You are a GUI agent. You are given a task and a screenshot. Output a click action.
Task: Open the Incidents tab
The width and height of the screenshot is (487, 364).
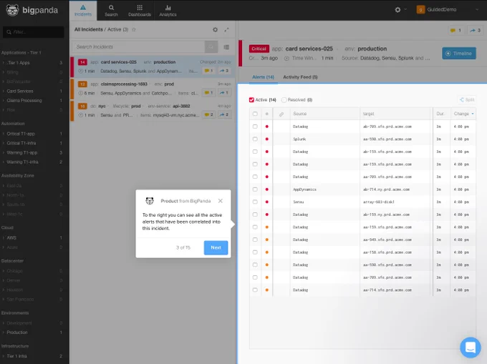(x=83, y=11)
